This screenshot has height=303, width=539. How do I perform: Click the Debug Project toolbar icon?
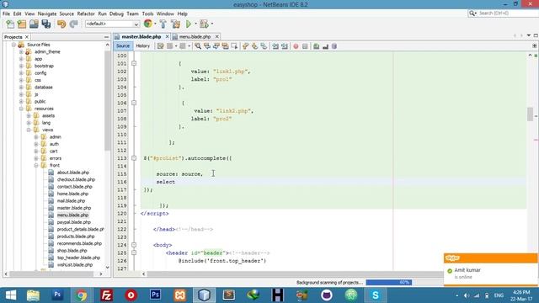click(x=204, y=24)
